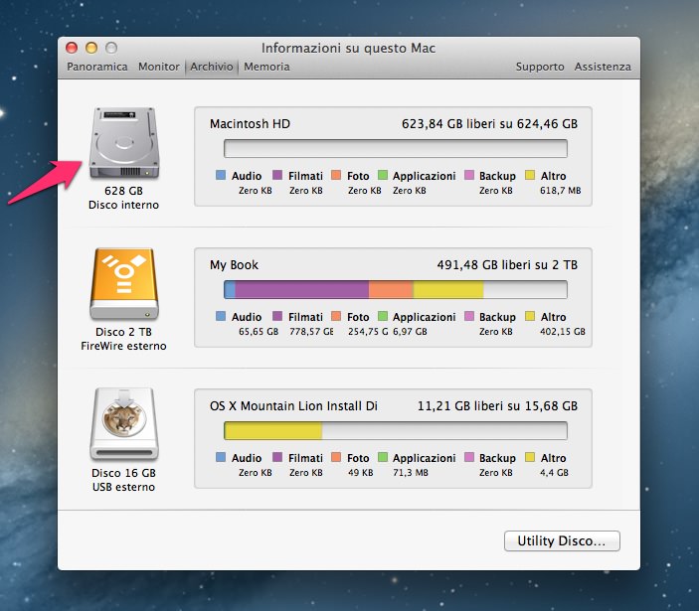Click '623,84 GB liberi su 624,46 GB' text
This screenshot has height=611, width=699.
coord(489,123)
